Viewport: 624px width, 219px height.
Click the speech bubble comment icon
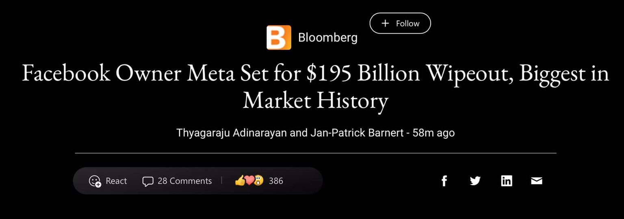(x=147, y=181)
